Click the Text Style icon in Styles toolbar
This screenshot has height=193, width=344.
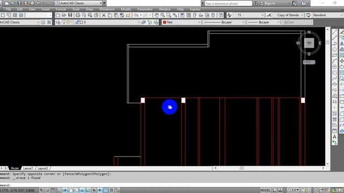[x=230, y=15]
